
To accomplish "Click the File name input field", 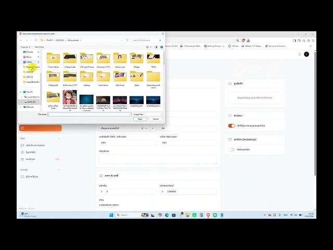I will click(89, 115).
